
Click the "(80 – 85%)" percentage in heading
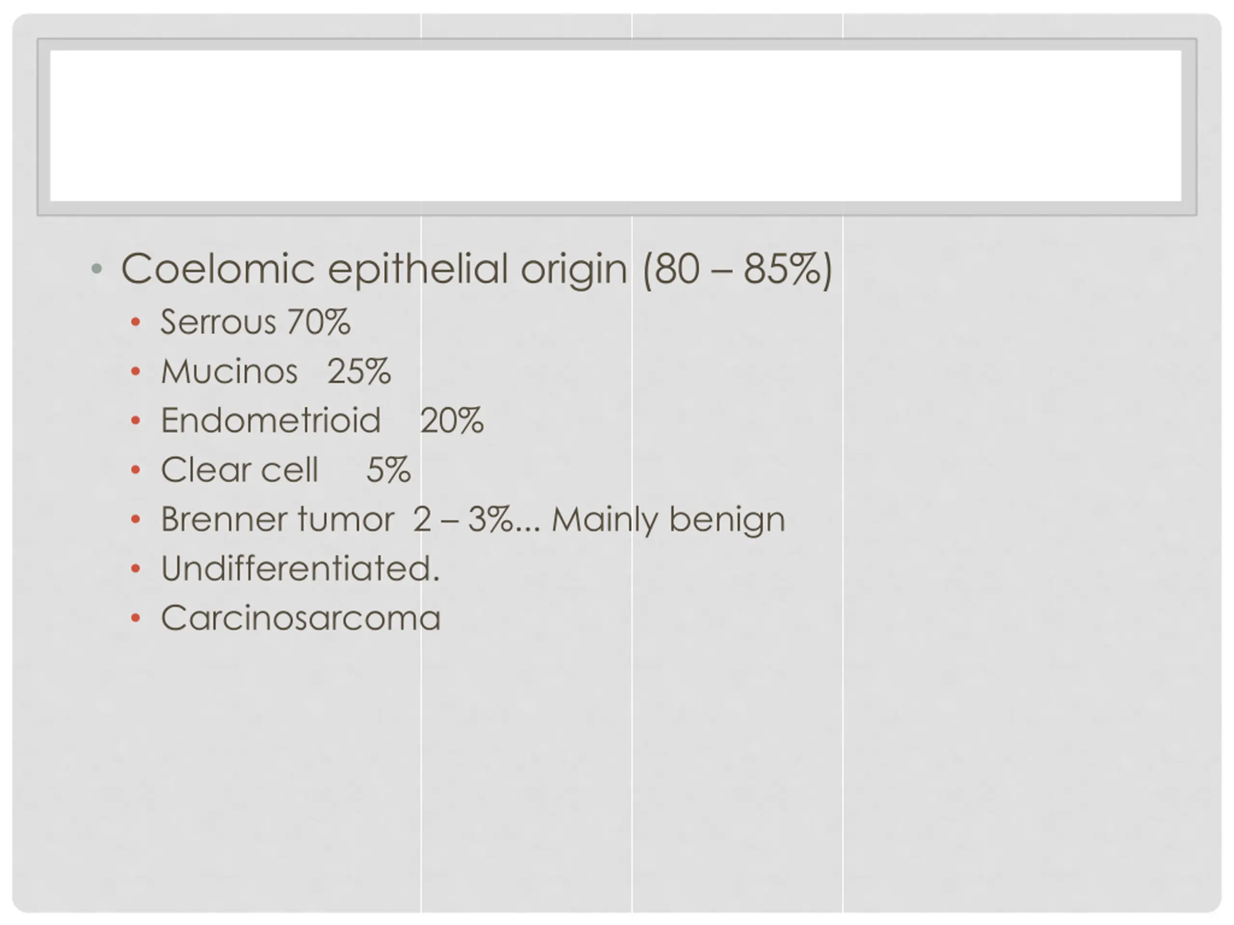click(738, 270)
